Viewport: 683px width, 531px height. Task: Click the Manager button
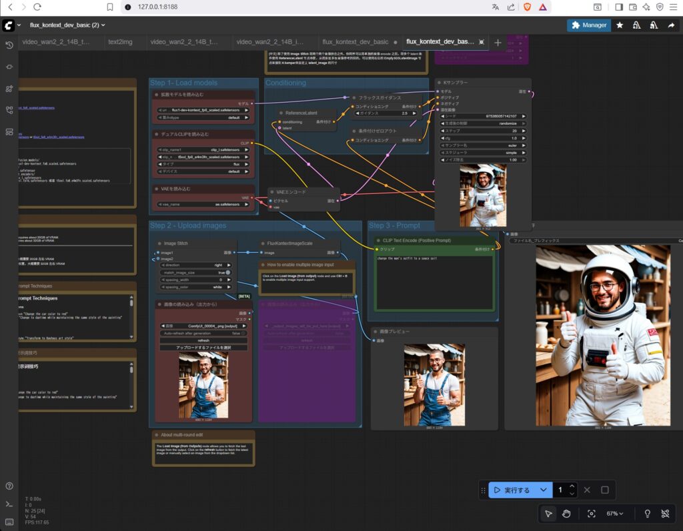tap(588, 25)
